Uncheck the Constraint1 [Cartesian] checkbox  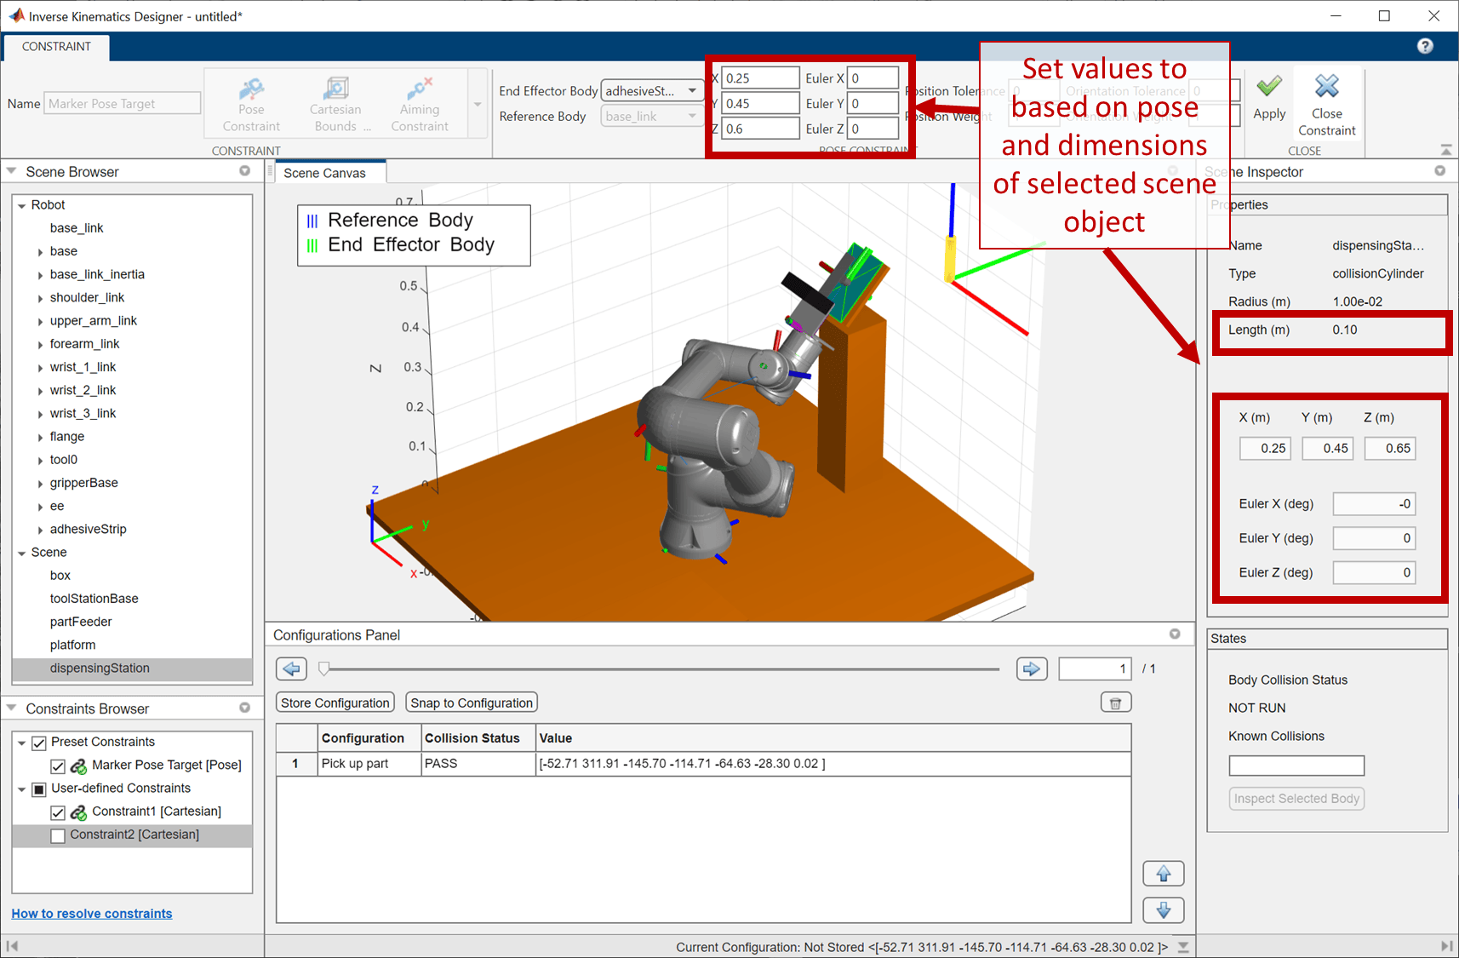(58, 812)
